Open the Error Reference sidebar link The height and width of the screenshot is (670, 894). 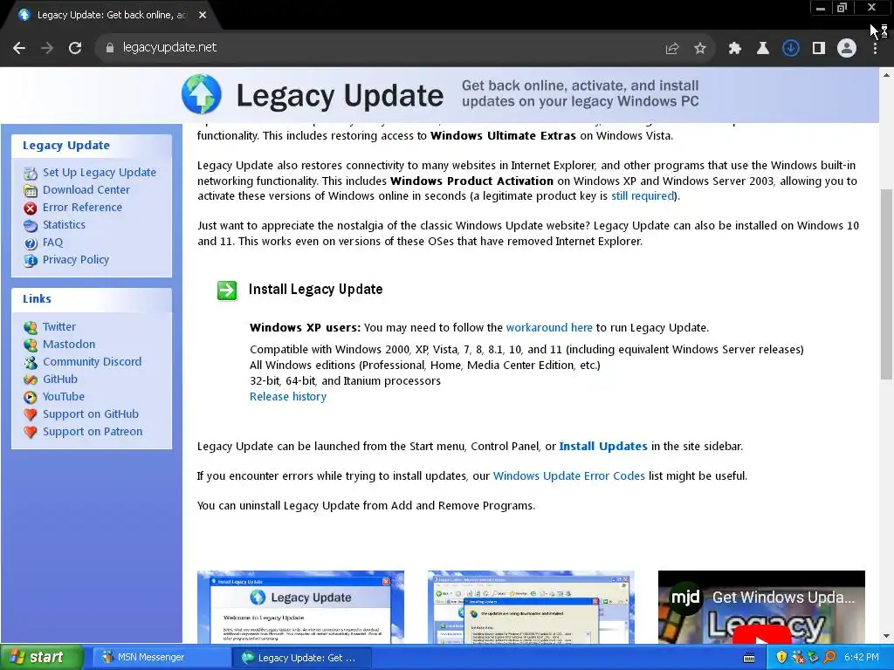pyautogui.click(x=82, y=208)
